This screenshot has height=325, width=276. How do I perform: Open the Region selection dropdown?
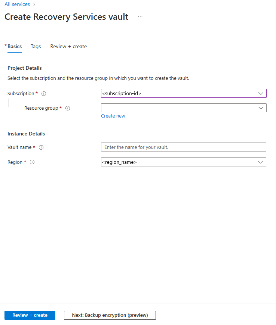[x=183, y=162]
